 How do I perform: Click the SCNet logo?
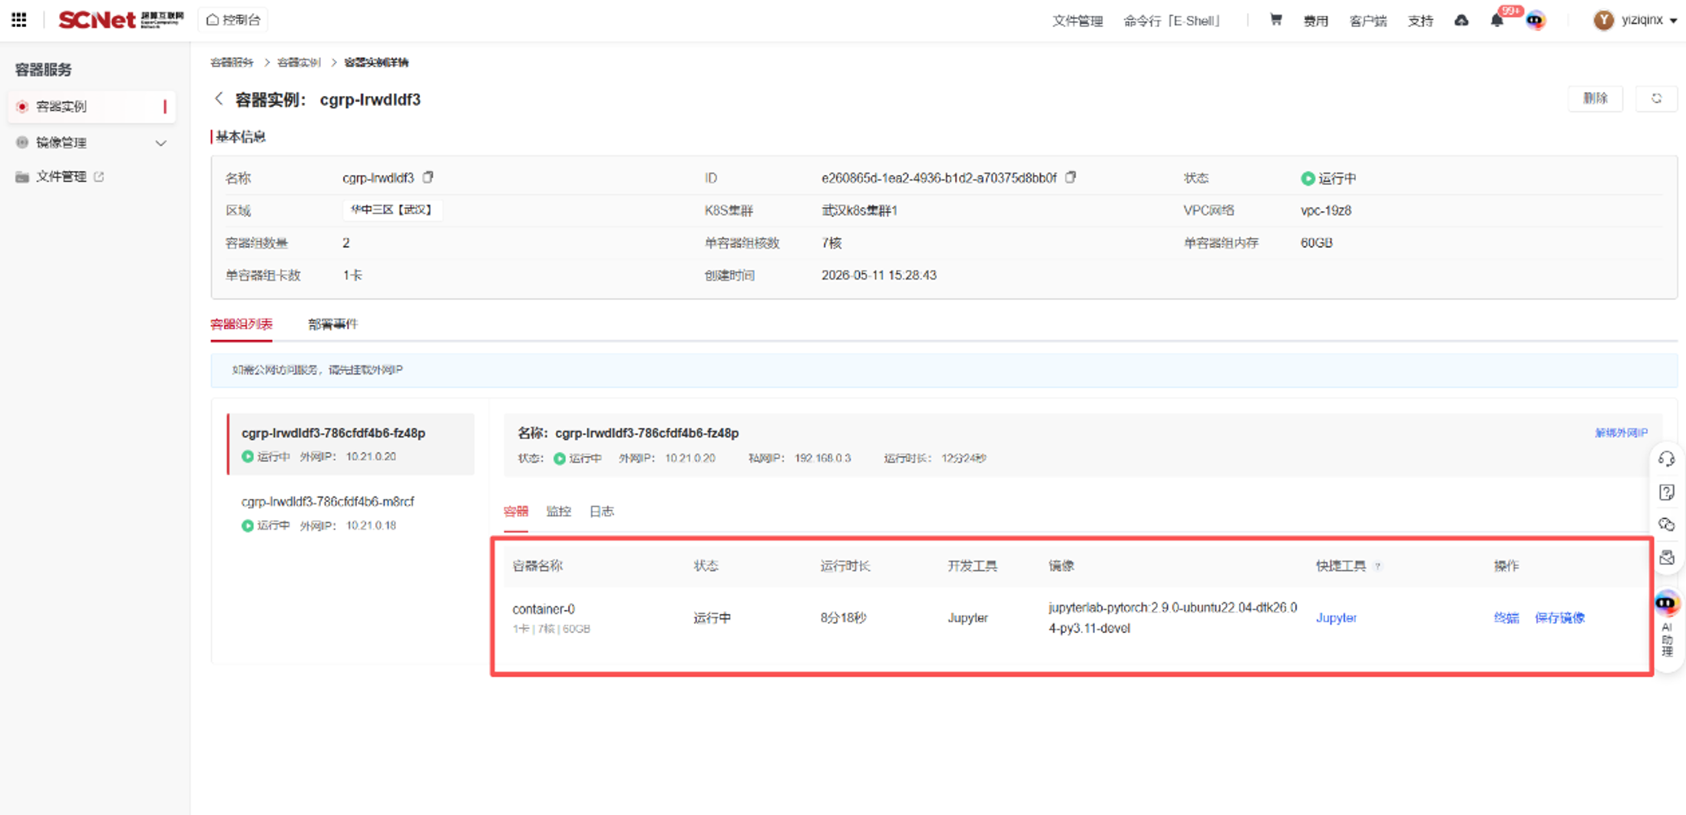[x=121, y=20]
